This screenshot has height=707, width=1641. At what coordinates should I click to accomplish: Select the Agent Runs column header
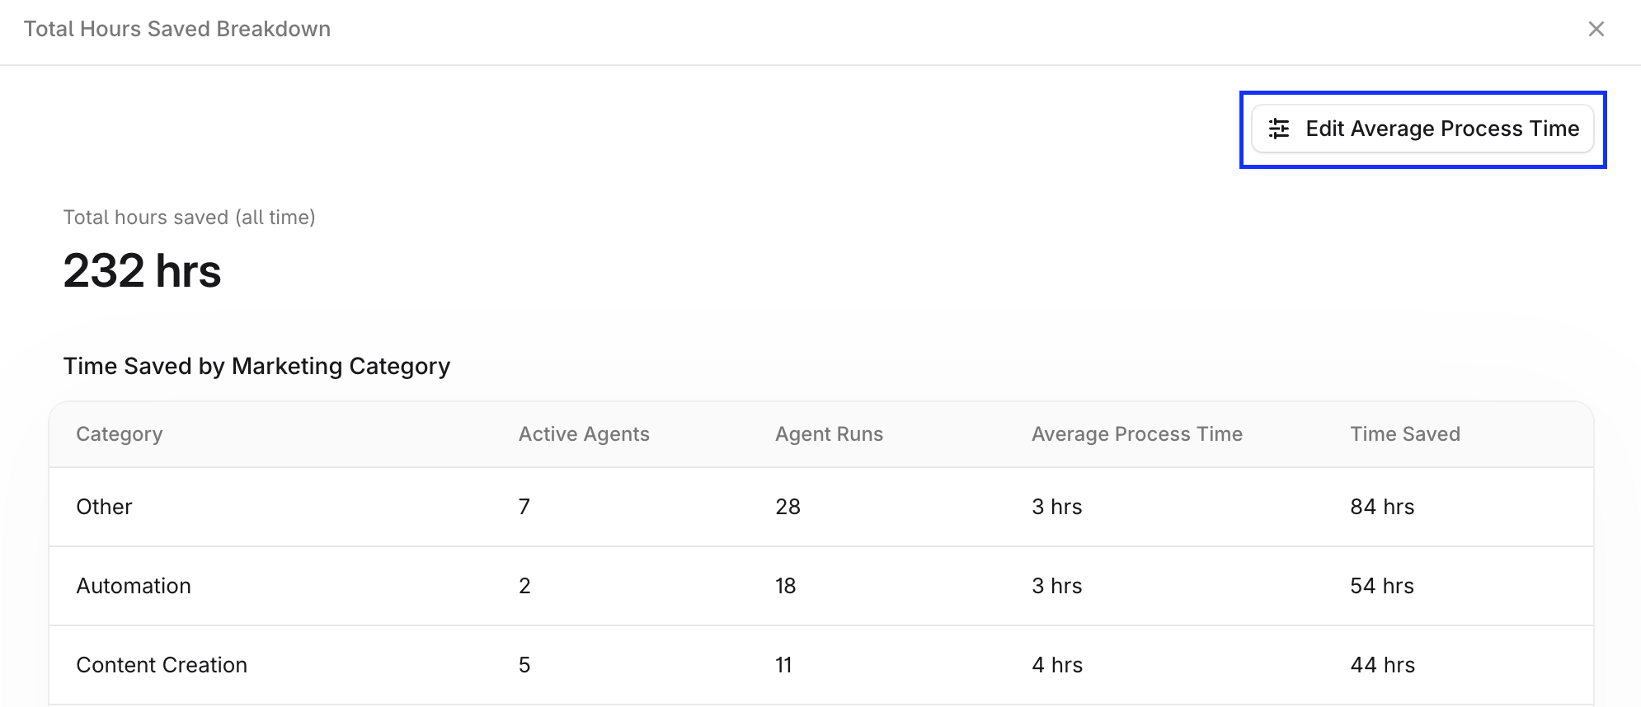pyautogui.click(x=829, y=434)
